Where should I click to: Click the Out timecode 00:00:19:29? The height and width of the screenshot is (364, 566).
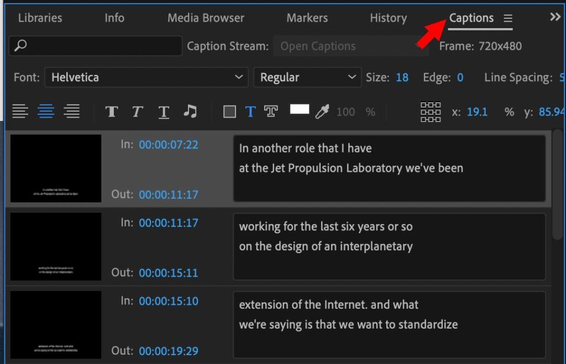click(x=169, y=351)
